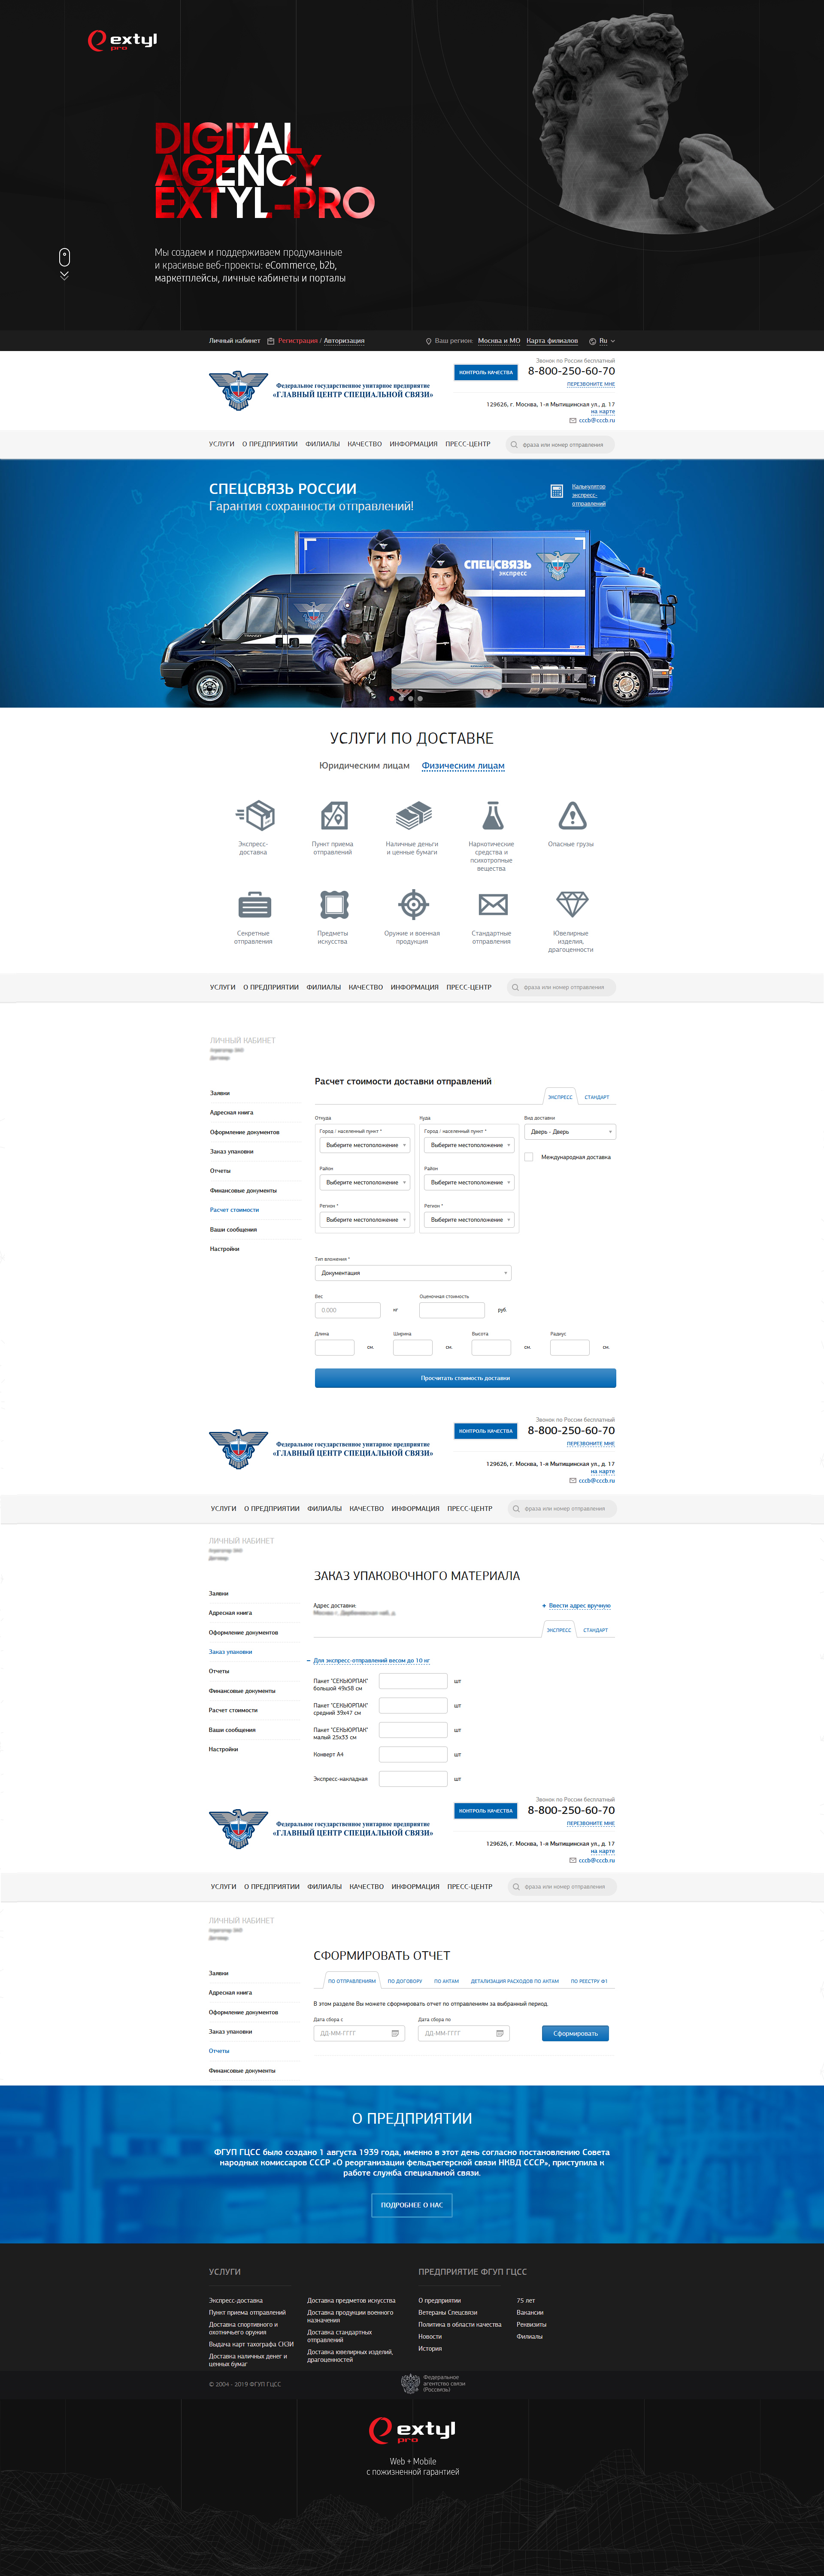Select the Предметы искусства frame icon
The height and width of the screenshot is (2576, 824).
click(x=334, y=904)
